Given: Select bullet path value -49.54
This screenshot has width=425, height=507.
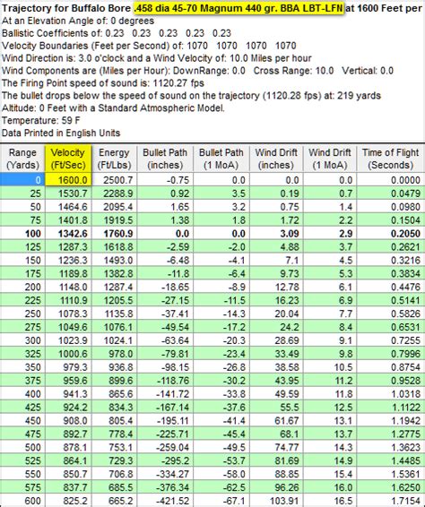Looking at the screenshot, I should pyautogui.click(x=165, y=327).
